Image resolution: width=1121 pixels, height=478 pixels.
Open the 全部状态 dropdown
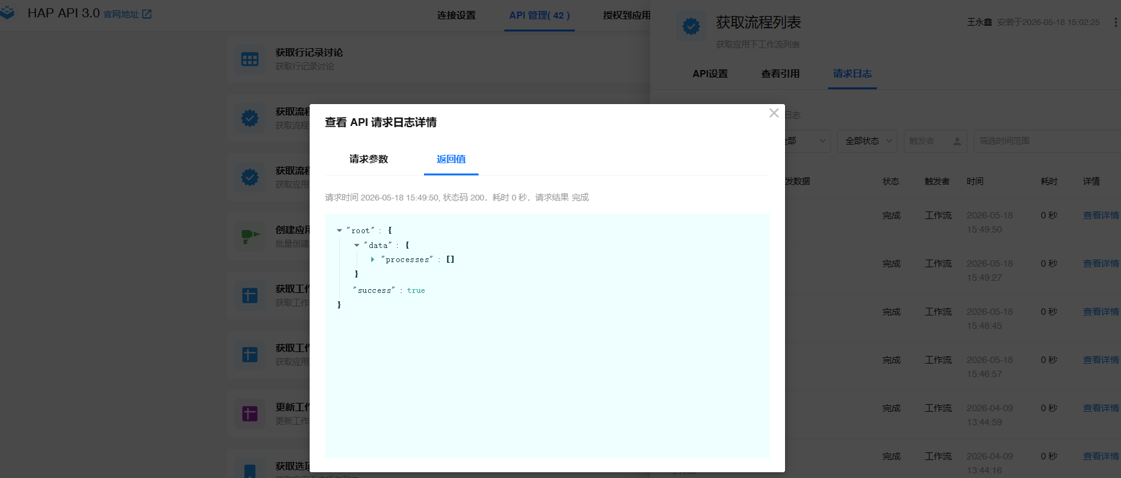pos(867,141)
